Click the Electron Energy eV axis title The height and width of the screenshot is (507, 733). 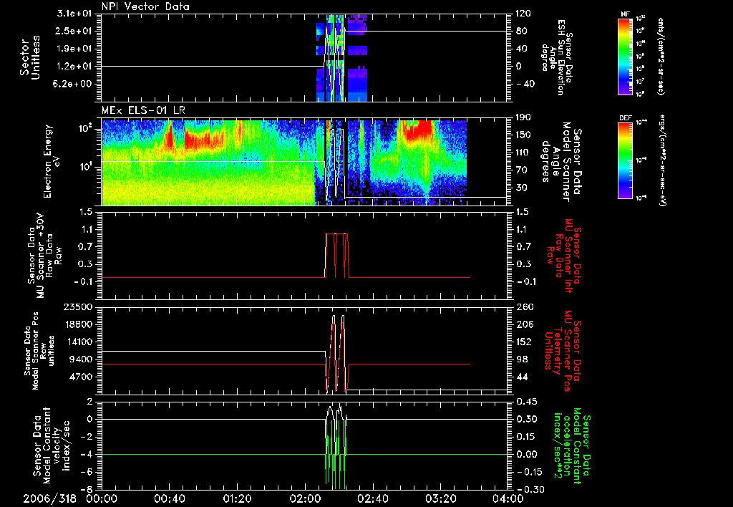click(53, 161)
